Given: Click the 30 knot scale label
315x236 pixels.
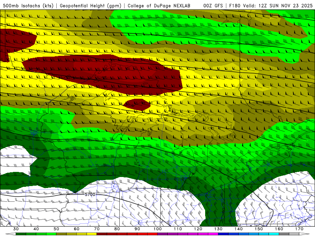Looking at the screenshot, I should 16,229.
